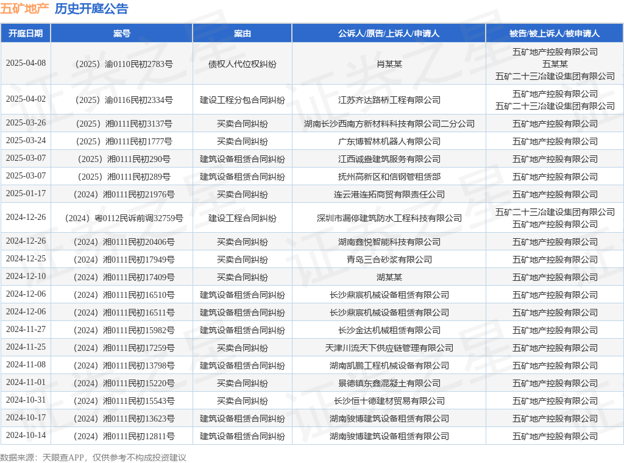Click plaintiff 湖南凯鹏工程机械设备有限公司
Image resolution: width=624 pixels, height=463 pixels.
pyautogui.click(x=389, y=366)
